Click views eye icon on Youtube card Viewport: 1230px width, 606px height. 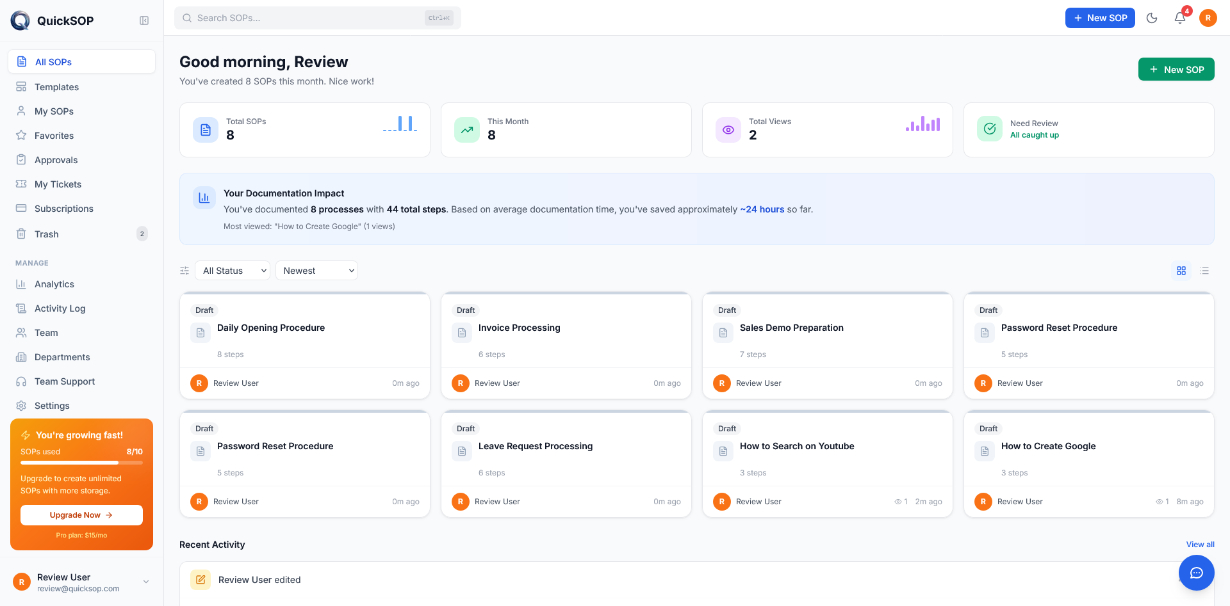pyautogui.click(x=898, y=502)
